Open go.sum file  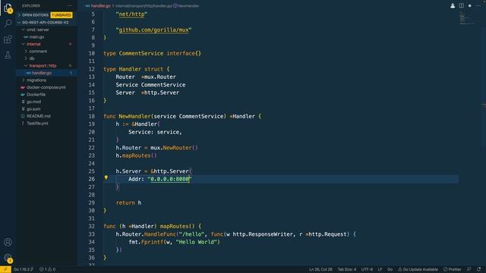(33, 109)
